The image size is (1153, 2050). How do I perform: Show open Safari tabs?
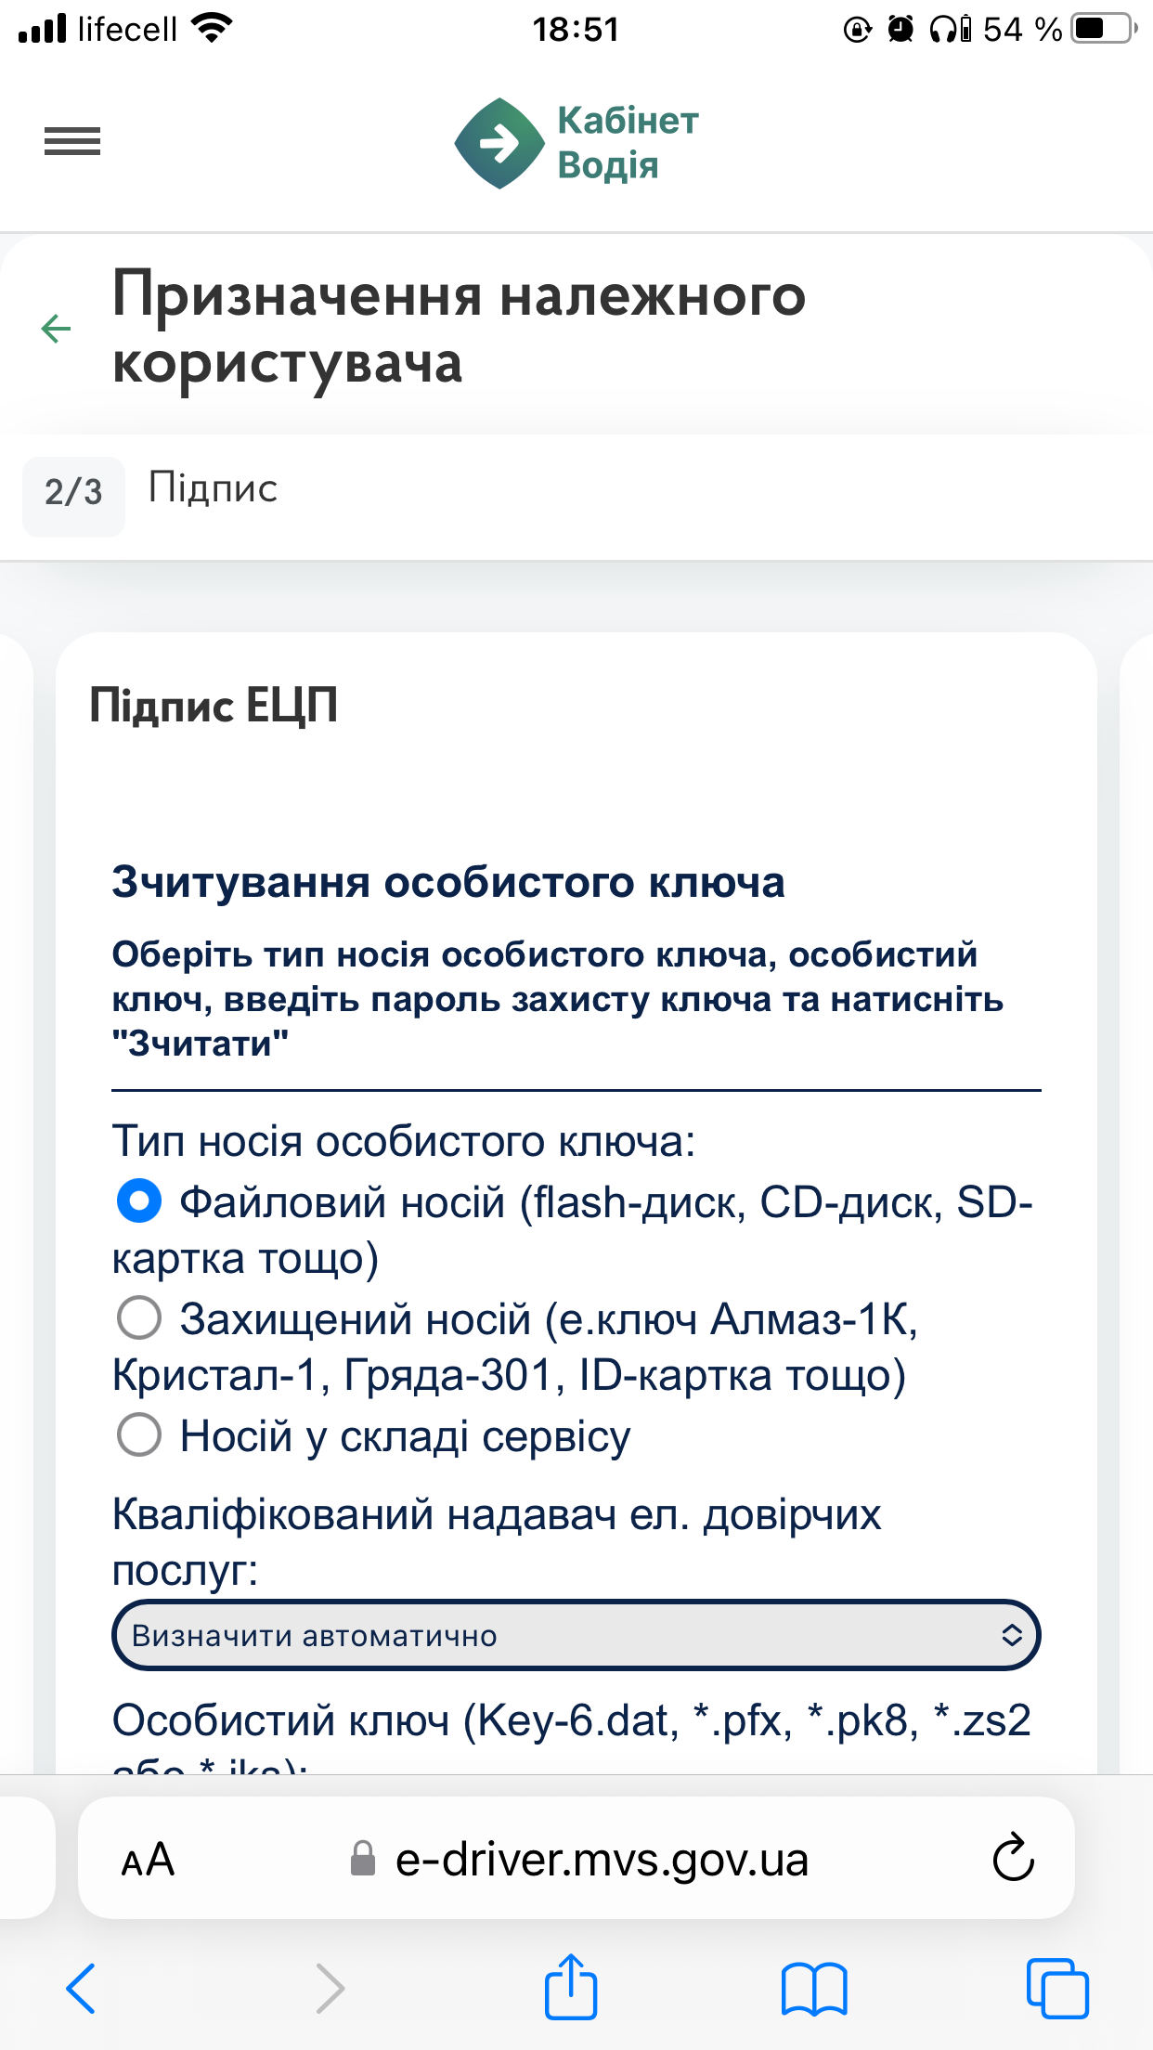(1057, 1989)
